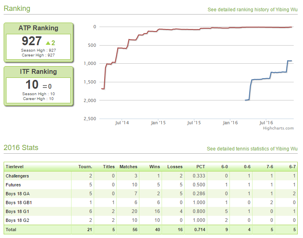Click 'Career High : 927' text
Screen dimensions: 303x238
click(38, 55)
